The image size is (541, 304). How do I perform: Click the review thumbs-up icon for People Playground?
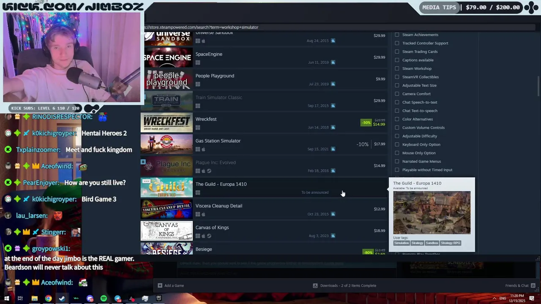(333, 84)
